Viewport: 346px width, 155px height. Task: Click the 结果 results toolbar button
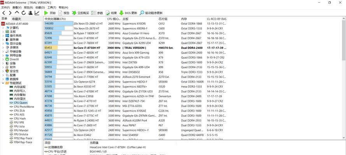tap(111, 13)
